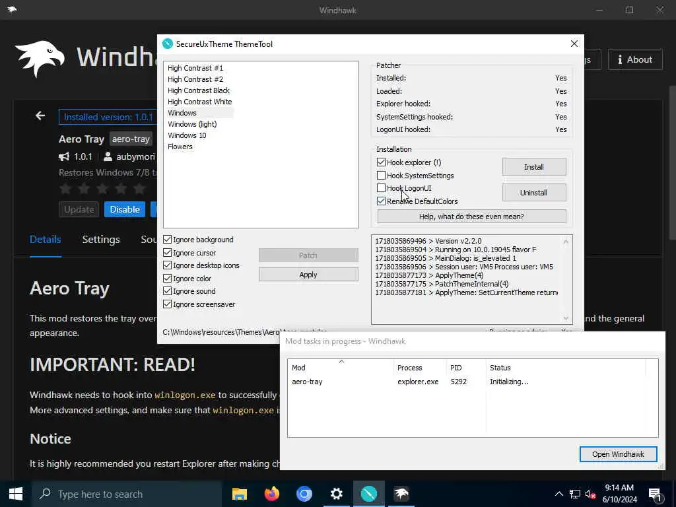This screenshot has width=676, height=507.
Task: Uncheck Ignore screensaver
Action: click(167, 304)
